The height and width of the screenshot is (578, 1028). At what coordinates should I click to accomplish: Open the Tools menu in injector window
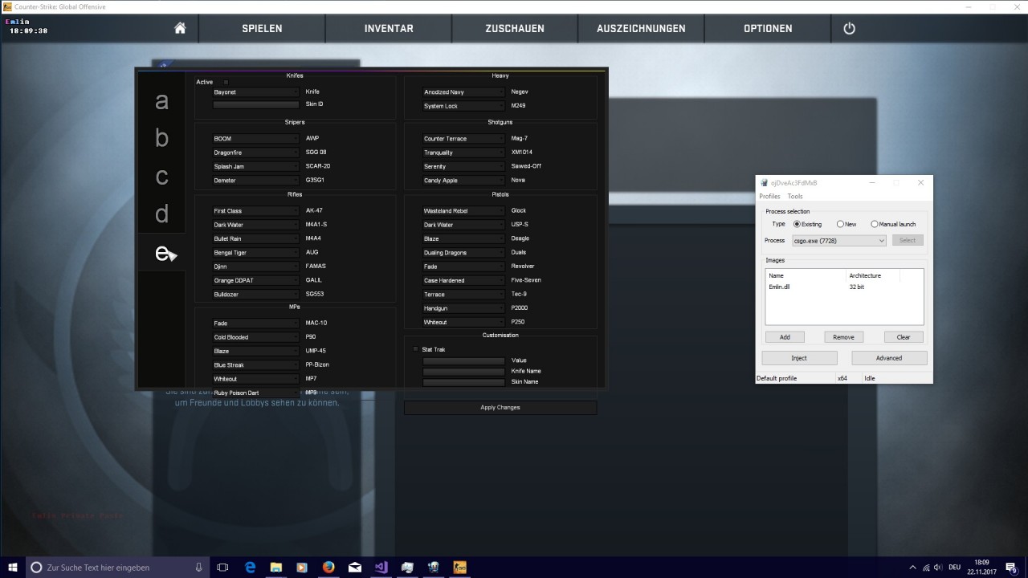coord(794,197)
